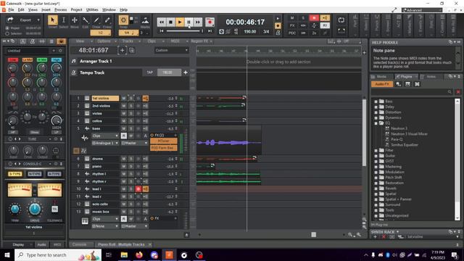Expand the Bass plugin folder
This screenshot has height=261, width=464.
376,101
